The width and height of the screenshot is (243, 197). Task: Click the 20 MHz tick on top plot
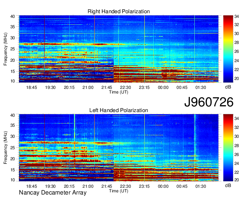click(13, 61)
